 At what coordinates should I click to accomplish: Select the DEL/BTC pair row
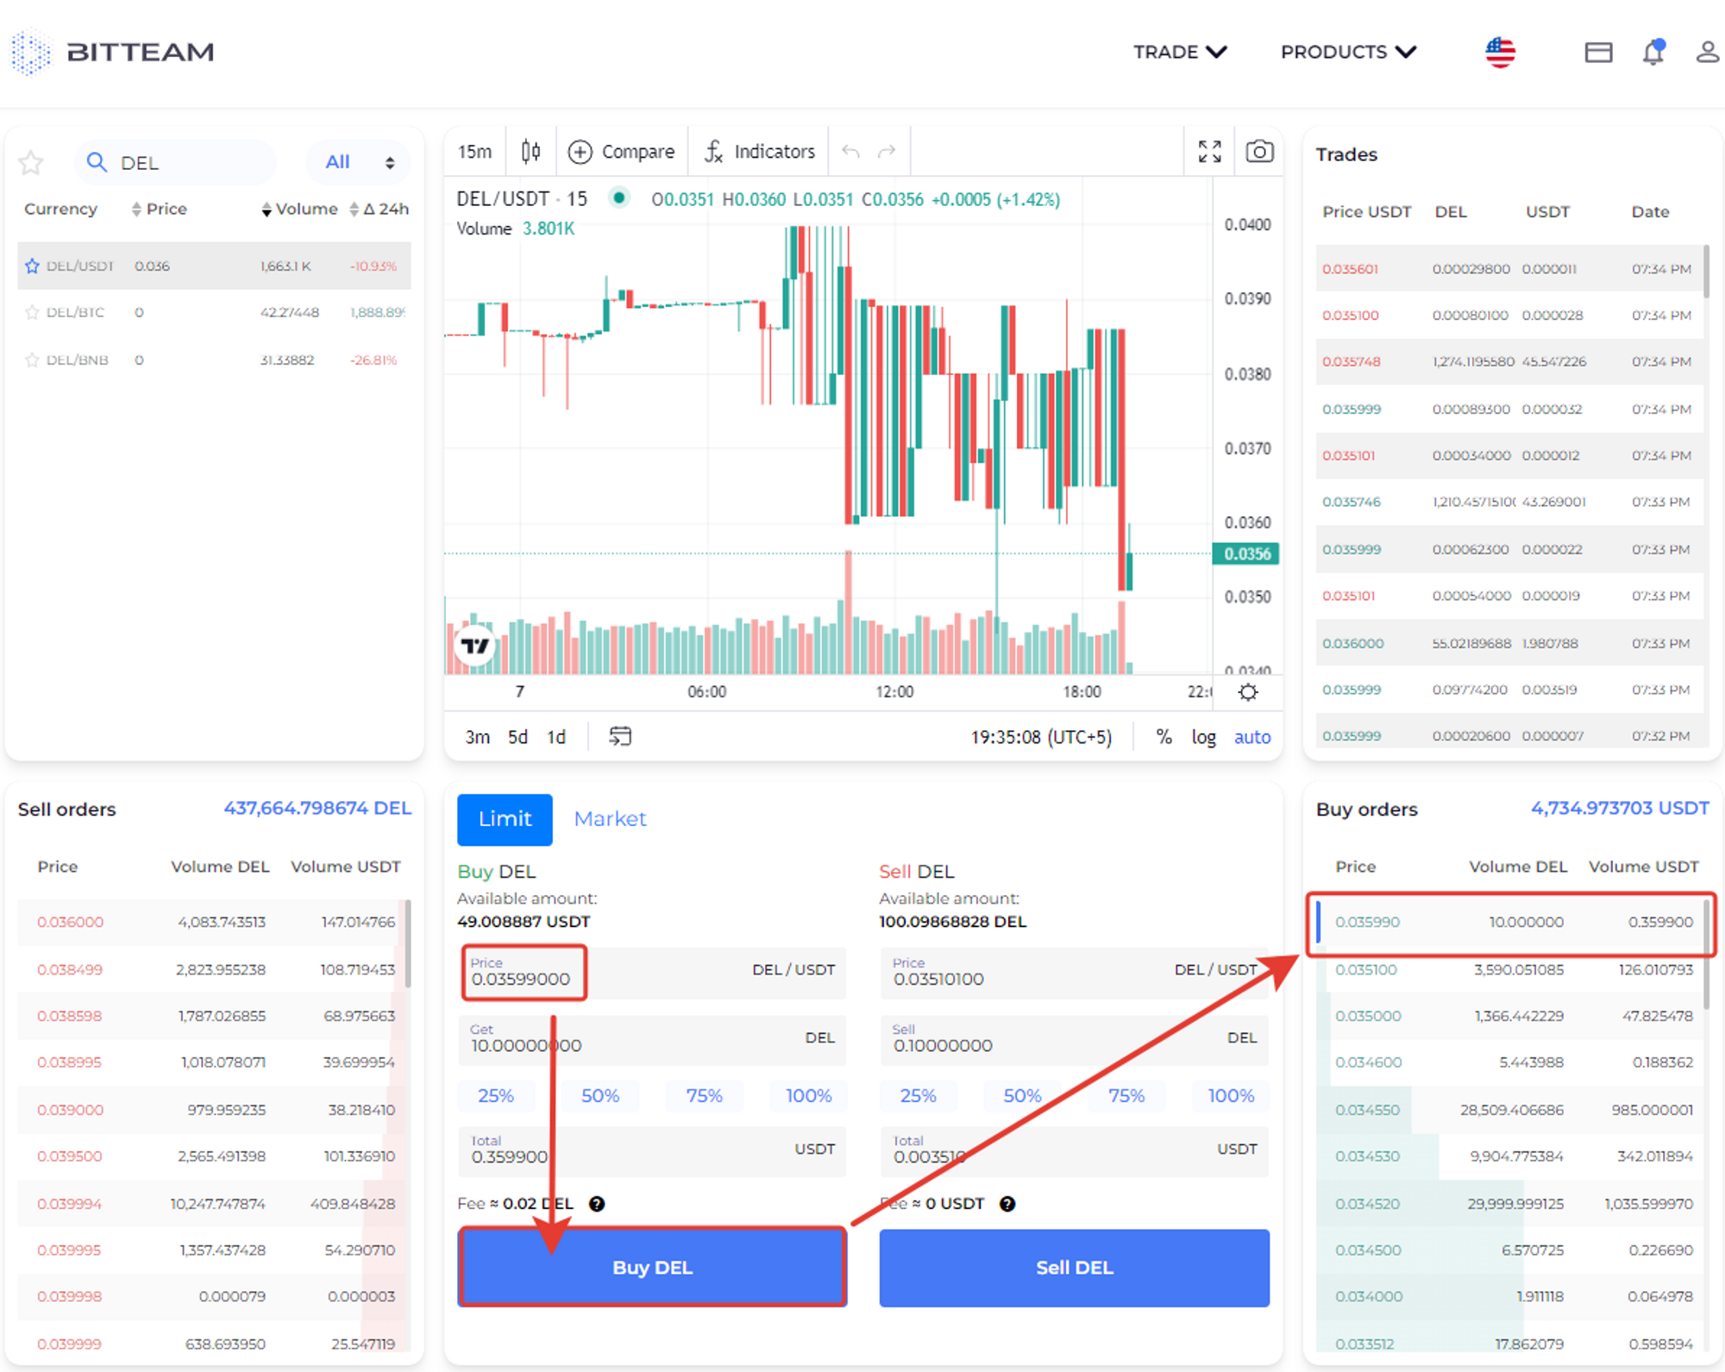tap(214, 312)
